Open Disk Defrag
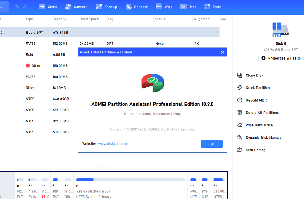Screen dimensions: 304x199 [x=251, y=150]
